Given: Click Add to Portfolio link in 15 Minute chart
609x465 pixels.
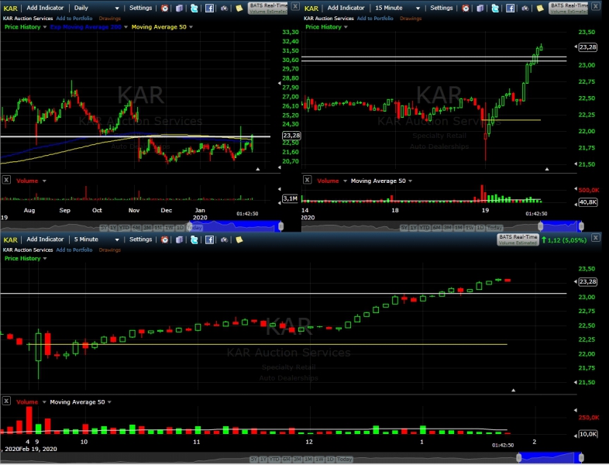Looking at the screenshot, I should pyautogui.click(x=375, y=19).
